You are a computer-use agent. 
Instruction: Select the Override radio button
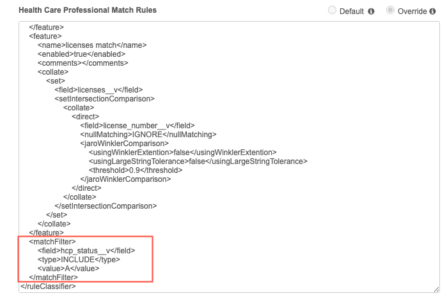click(x=390, y=11)
